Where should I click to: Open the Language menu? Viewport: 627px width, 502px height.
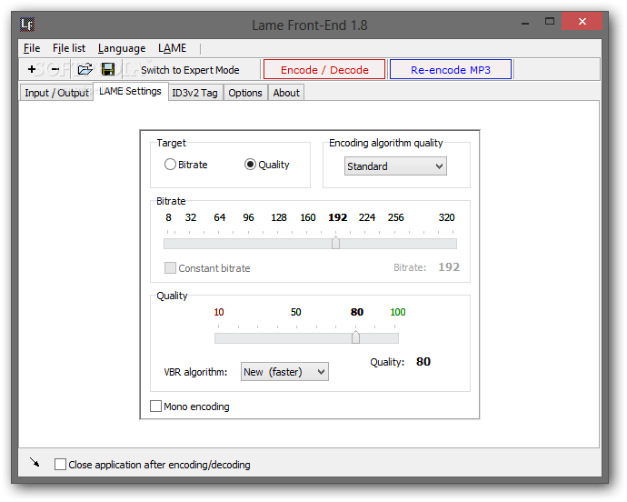122,48
